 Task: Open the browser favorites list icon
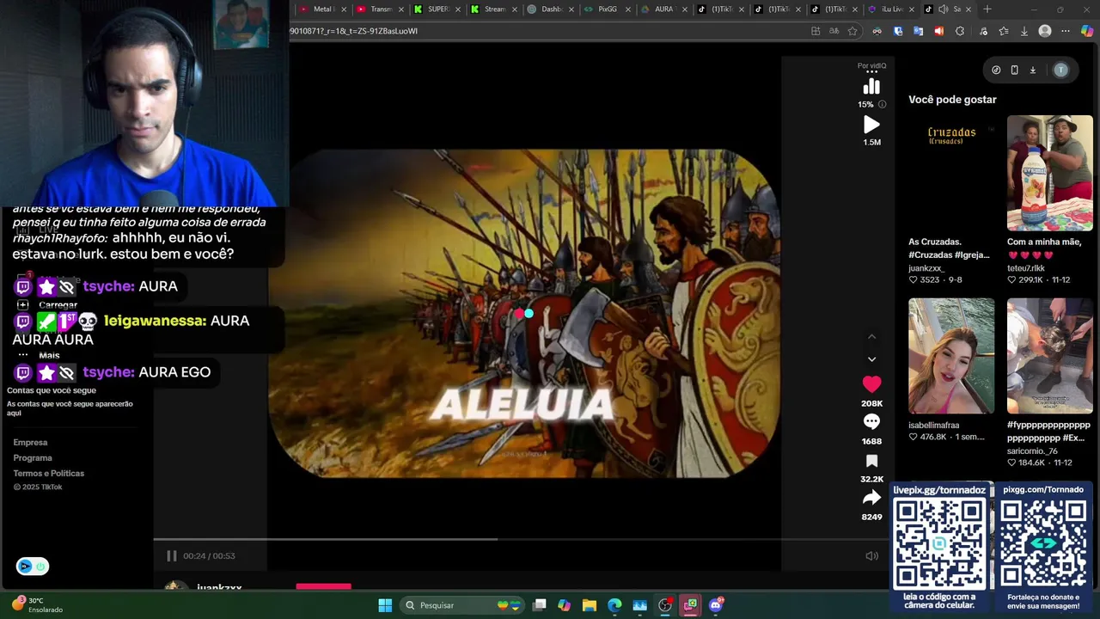1003,31
